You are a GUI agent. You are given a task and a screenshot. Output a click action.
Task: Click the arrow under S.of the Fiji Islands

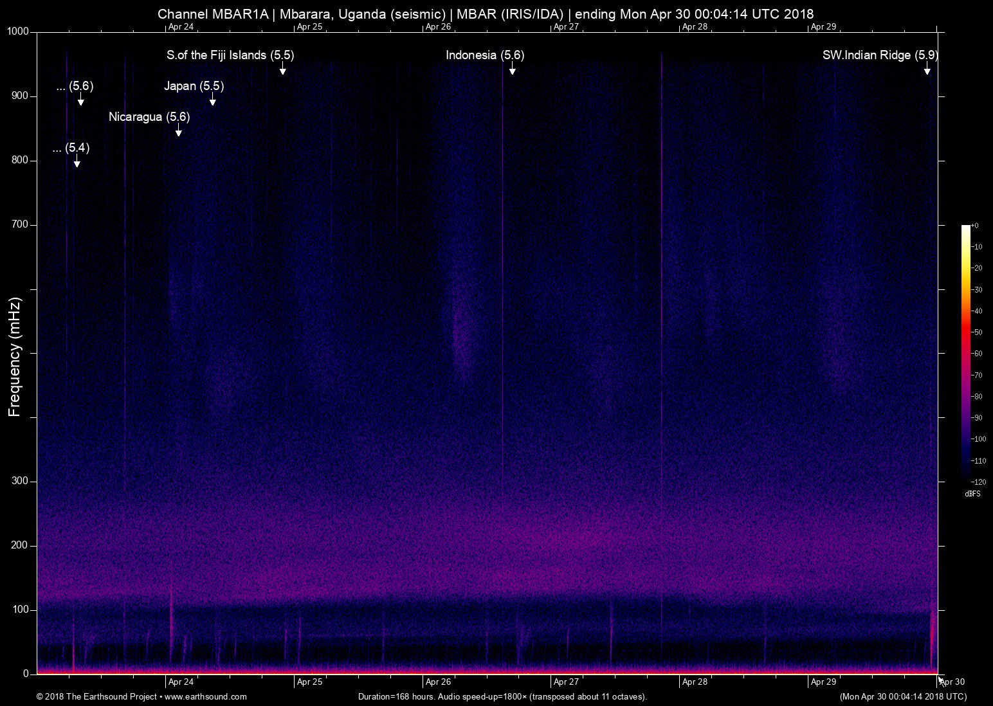click(x=282, y=68)
